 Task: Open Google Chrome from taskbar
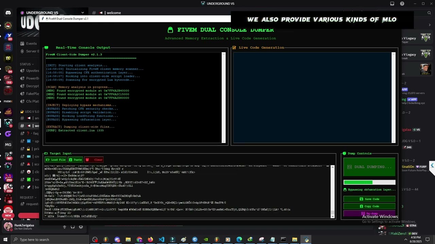tap(139, 240)
